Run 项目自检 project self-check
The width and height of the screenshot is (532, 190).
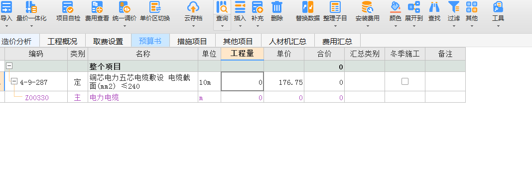(68, 7)
